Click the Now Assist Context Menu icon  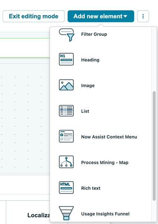coord(66,136)
